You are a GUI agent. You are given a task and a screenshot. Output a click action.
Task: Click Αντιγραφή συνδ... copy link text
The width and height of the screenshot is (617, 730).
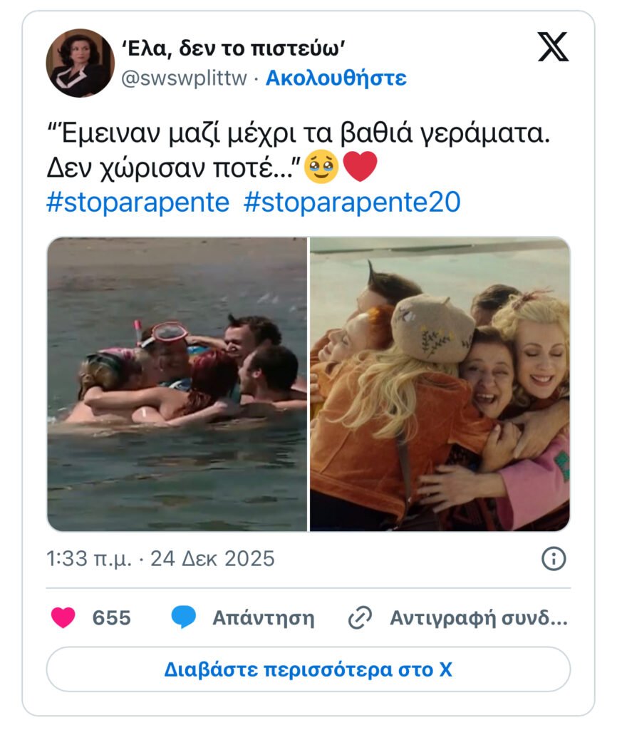click(x=479, y=618)
